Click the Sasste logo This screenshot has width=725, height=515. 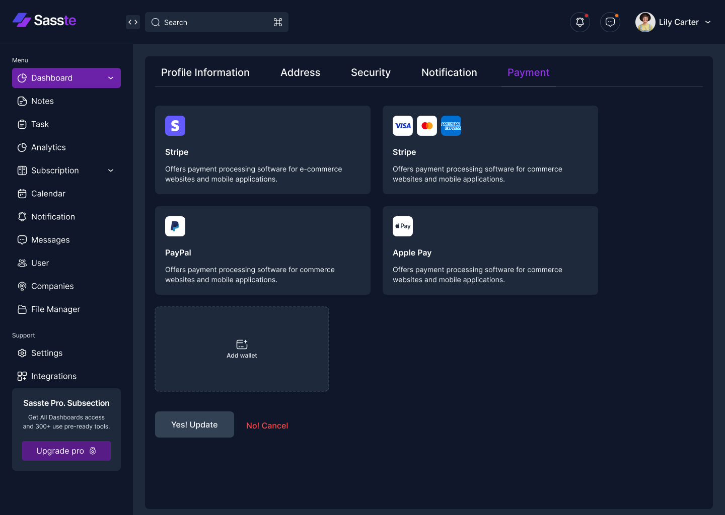point(44,20)
